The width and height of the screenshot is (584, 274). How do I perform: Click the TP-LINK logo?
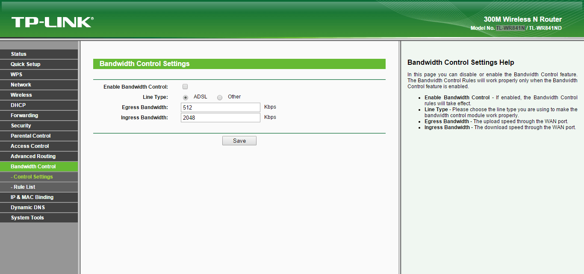coord(52,22)
